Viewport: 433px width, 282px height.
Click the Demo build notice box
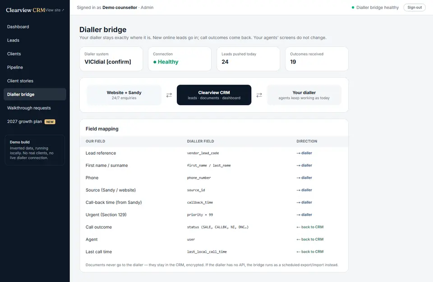pyautogui.click(x=35, y=150)
